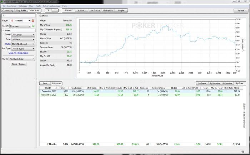
Task: Collapse the Filters section
Action: tap(3, 31)
